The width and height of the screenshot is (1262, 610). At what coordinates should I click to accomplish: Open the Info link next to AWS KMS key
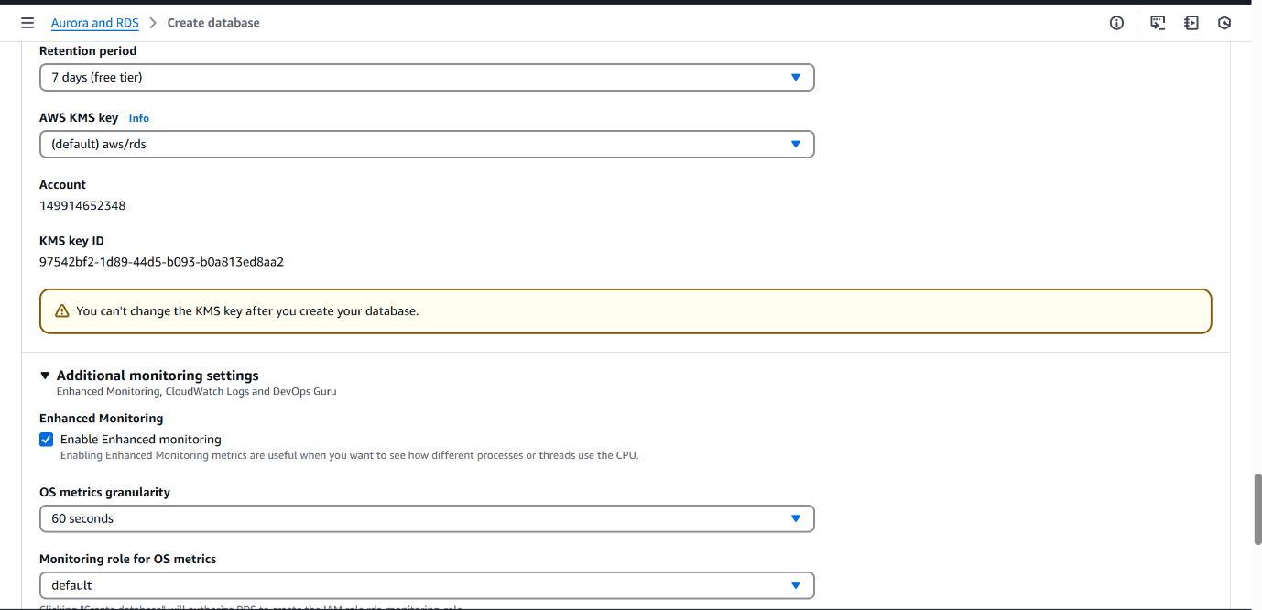point(138,118)
